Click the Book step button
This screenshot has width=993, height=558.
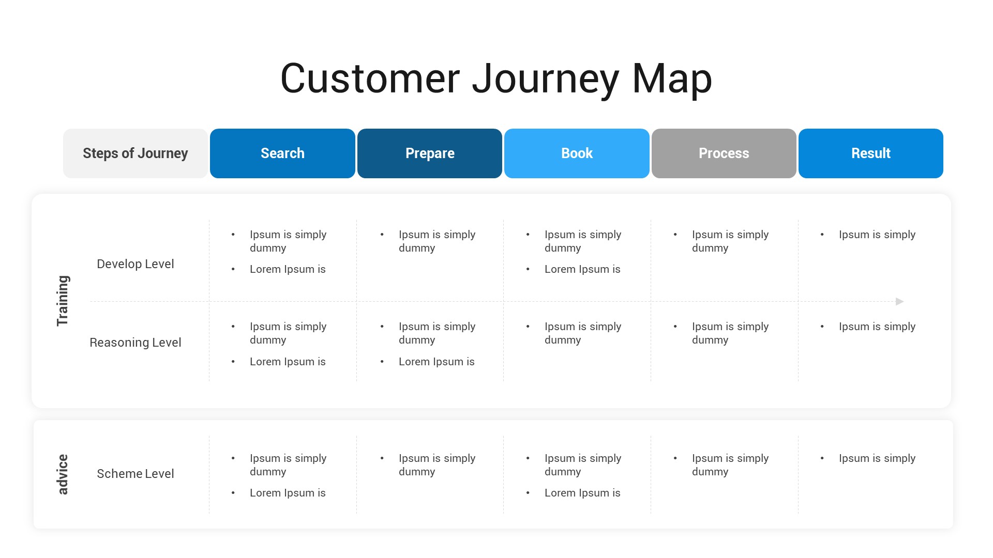pyautogui.click(x=576, y=153)
